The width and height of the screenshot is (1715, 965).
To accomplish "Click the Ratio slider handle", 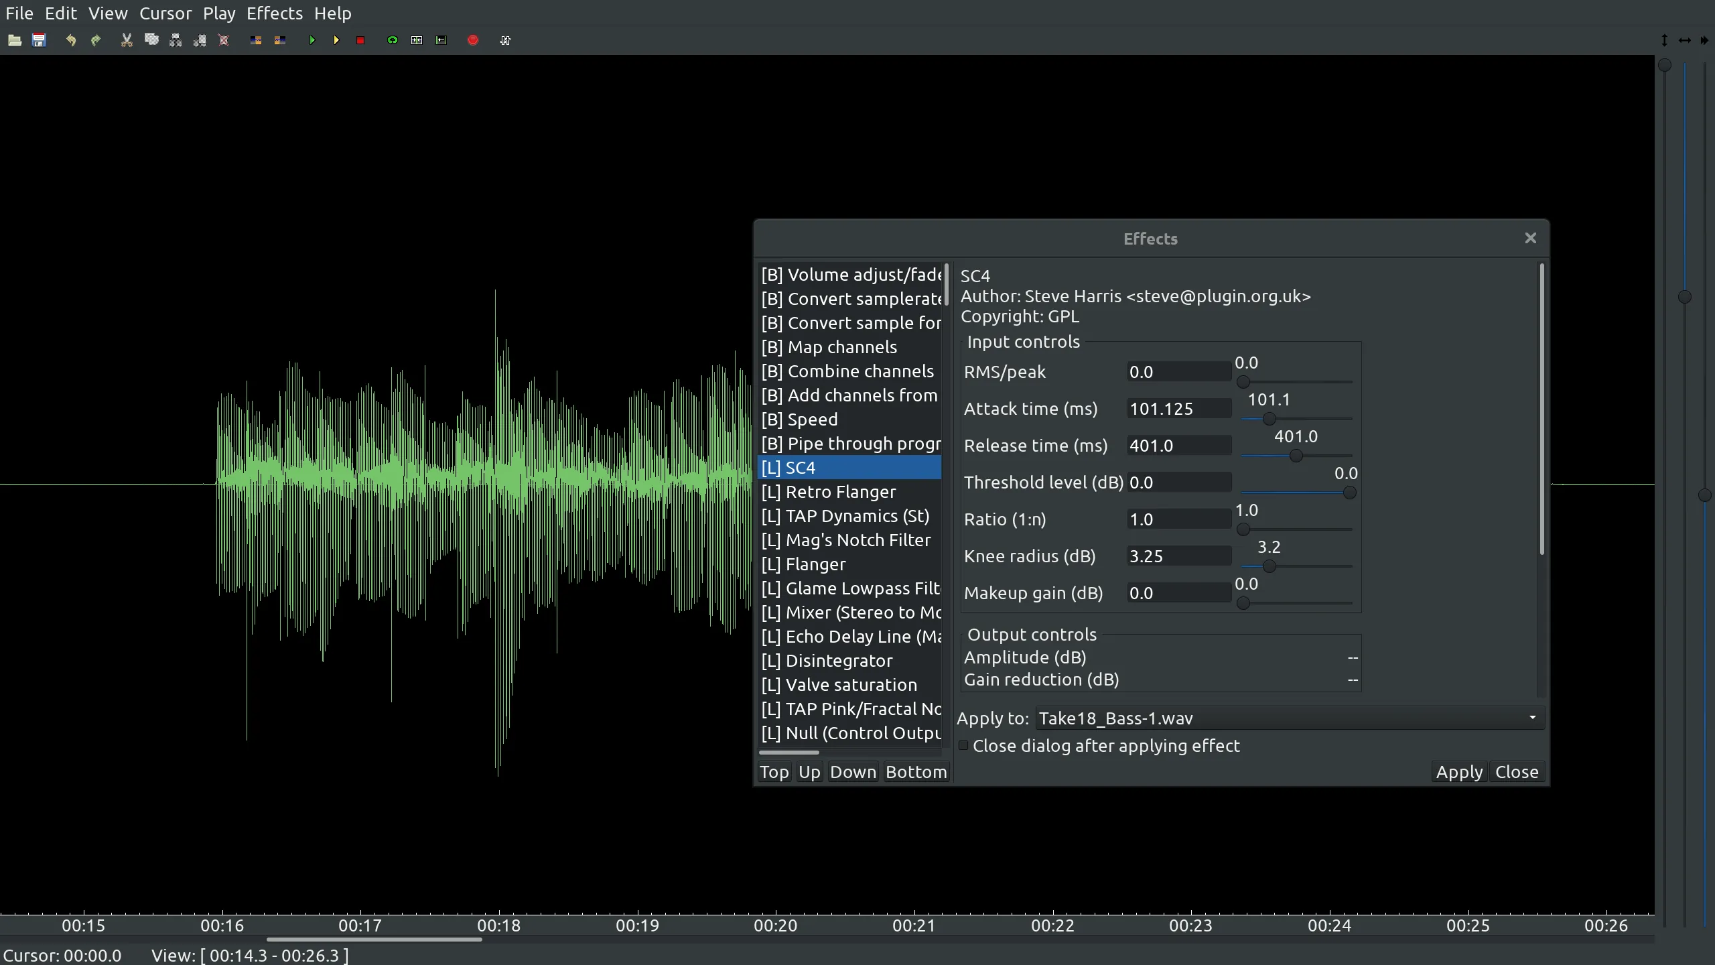I will click(1243, 530).
